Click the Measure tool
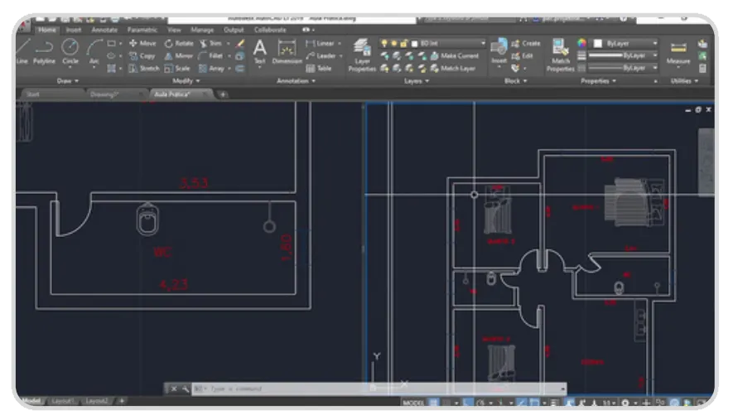This screenshot has height=420, width=733. [x=678, y=52]
